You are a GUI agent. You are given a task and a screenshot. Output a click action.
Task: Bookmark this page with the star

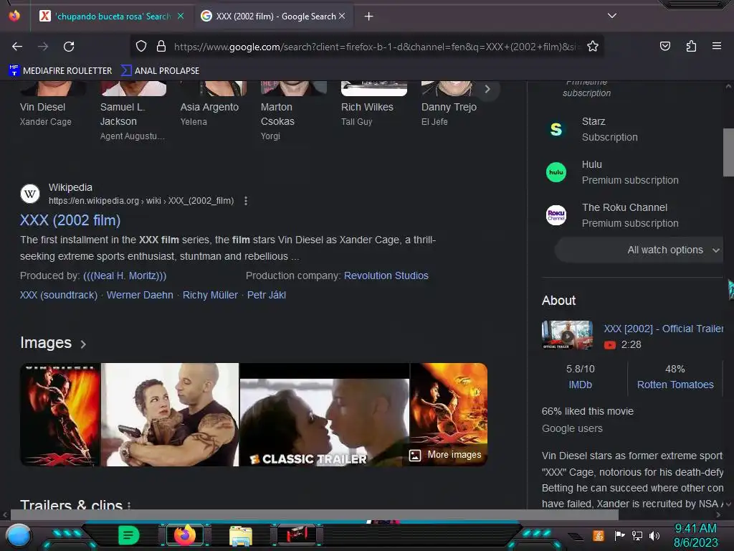click(x=593, y=47)
